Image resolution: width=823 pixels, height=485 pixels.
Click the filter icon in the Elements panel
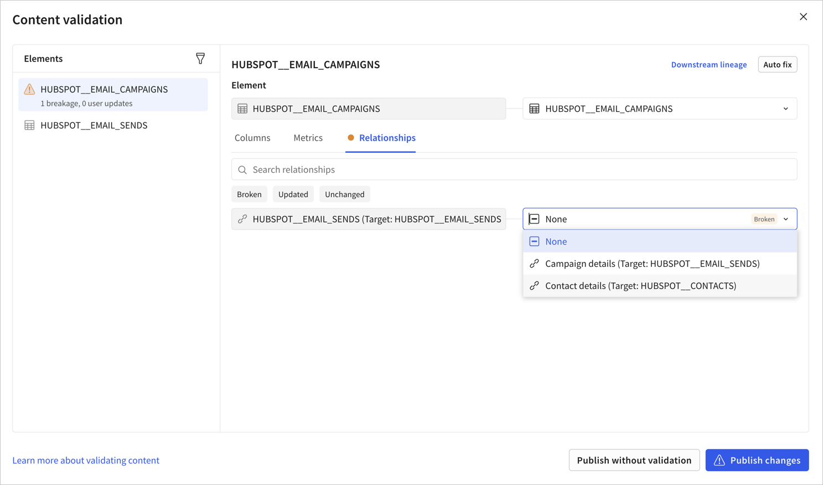(200, 58)
